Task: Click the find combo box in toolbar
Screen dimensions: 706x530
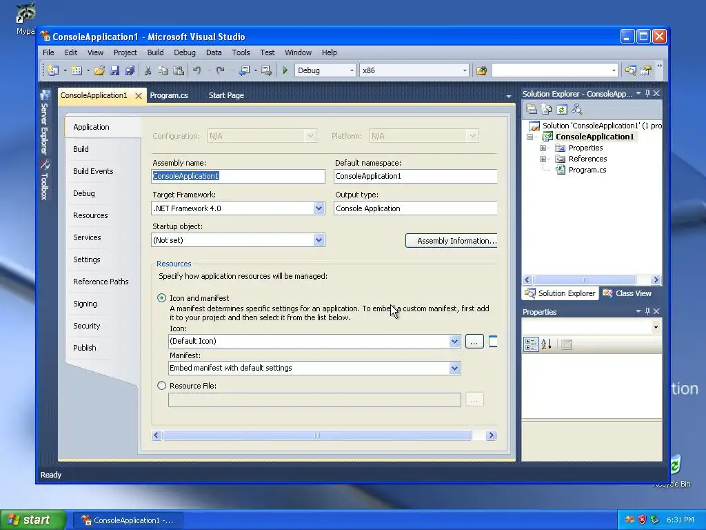Action: click(x=554, y=70)
